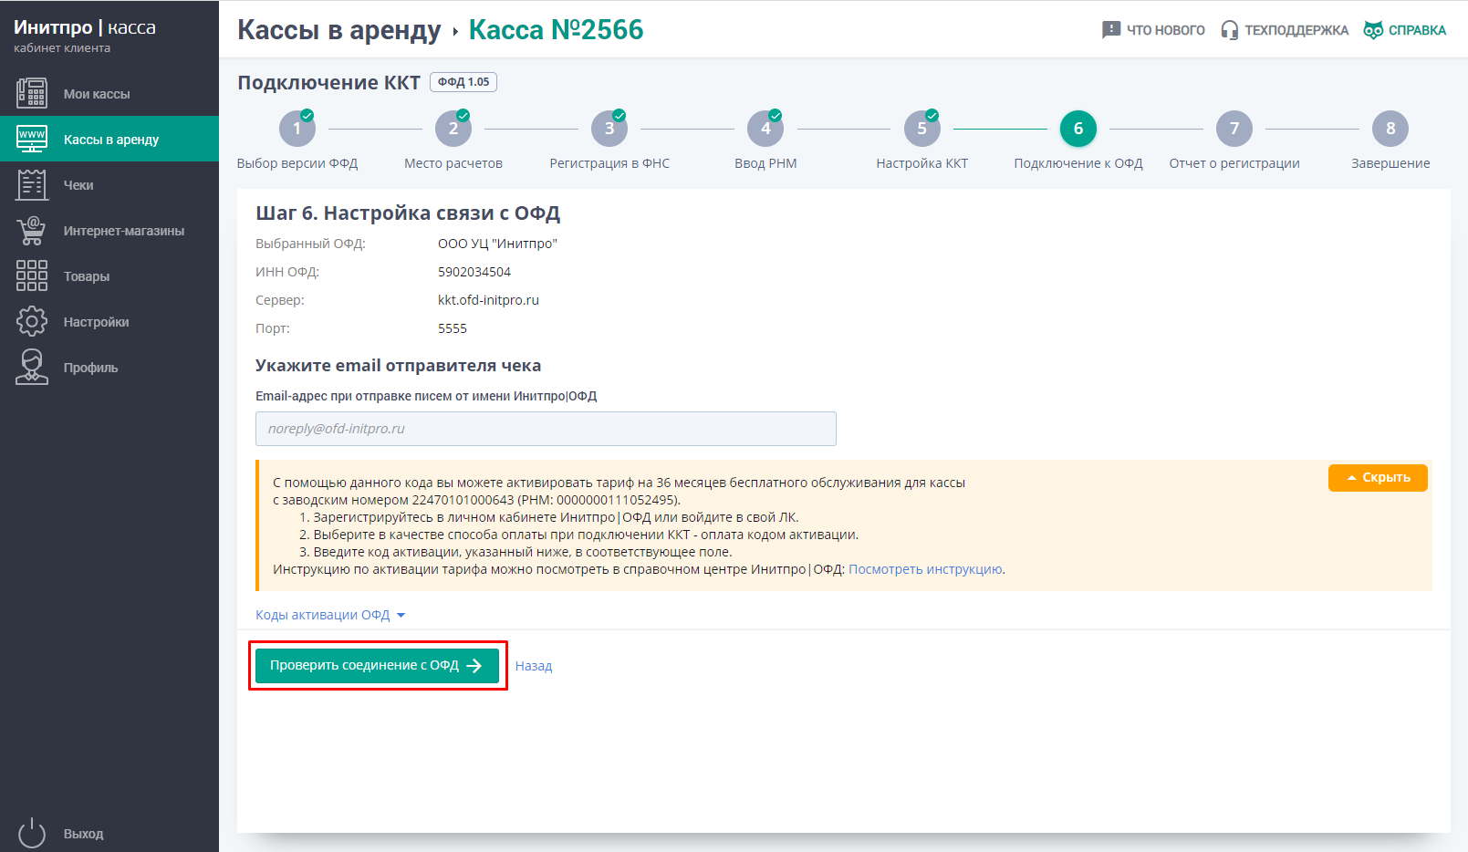This screenshot has height=852, width=1468.
Task: Click the Кассы в аренду www icon
Action: coord(32,139)
